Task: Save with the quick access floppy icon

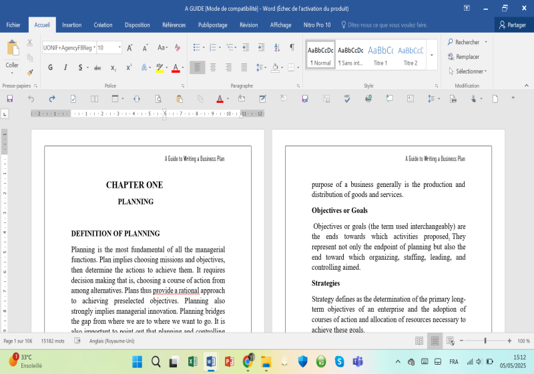Action: 10,99
